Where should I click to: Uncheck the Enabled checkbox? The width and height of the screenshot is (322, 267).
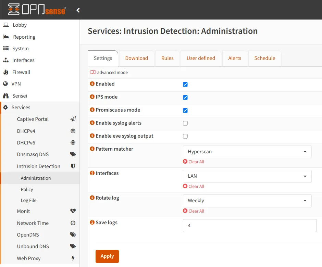[x=185, y=85]
